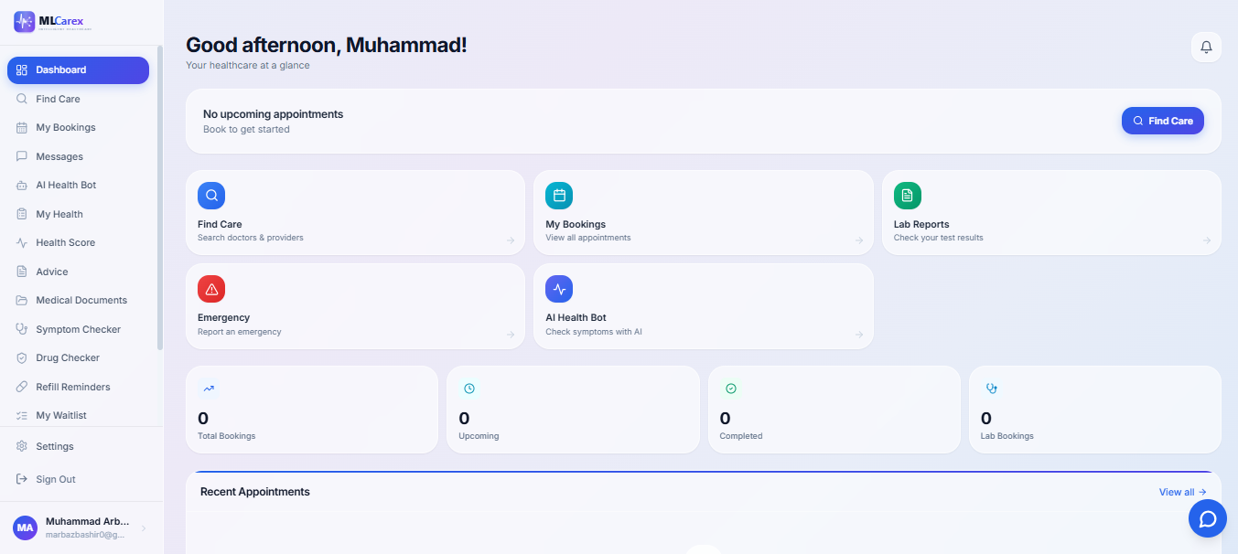Click the sidebar vertical scrollbar
This screenshot has width=1238, height=554.
pyautogui.click(x=160, y=197)
